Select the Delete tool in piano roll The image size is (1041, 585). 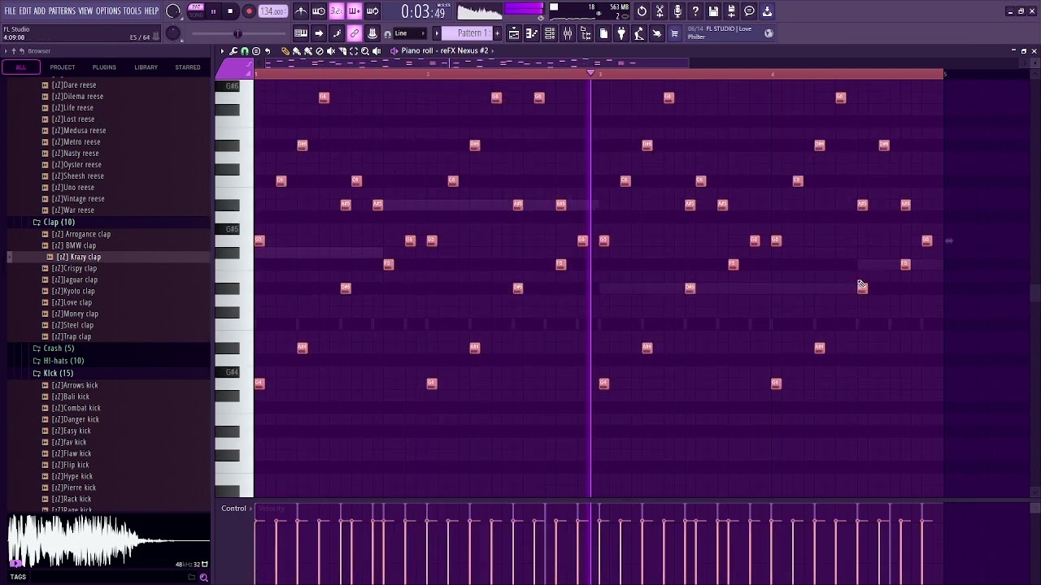pos(320,51)
